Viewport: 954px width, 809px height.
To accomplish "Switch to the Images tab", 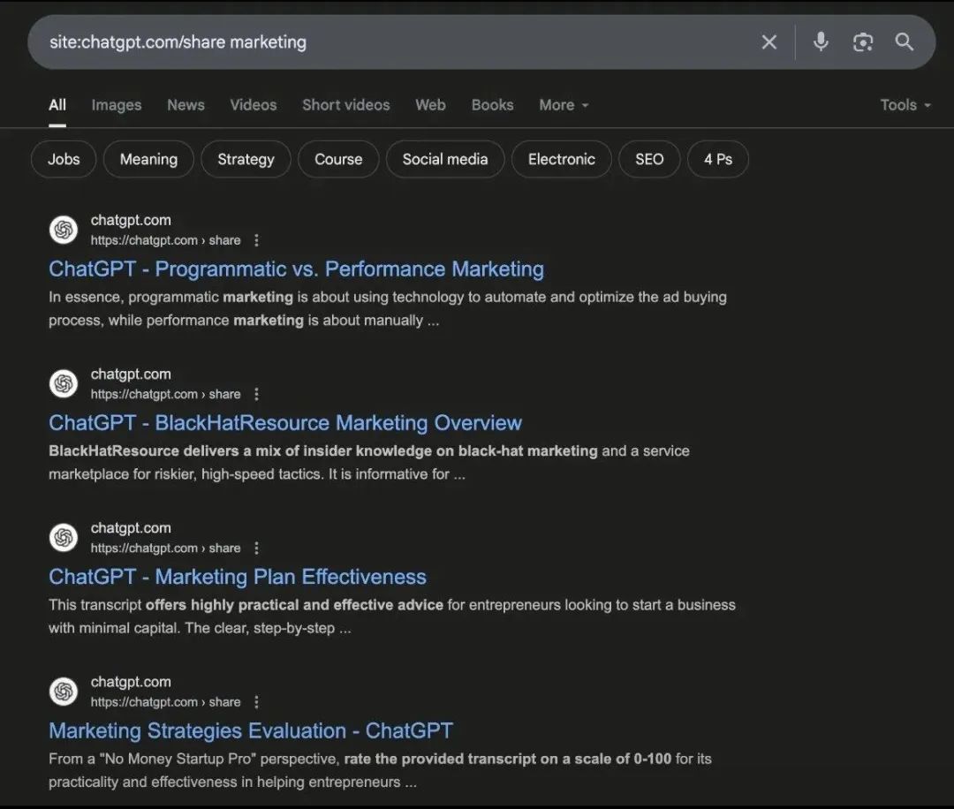I will pyautogui.click(x=116, y=105).
